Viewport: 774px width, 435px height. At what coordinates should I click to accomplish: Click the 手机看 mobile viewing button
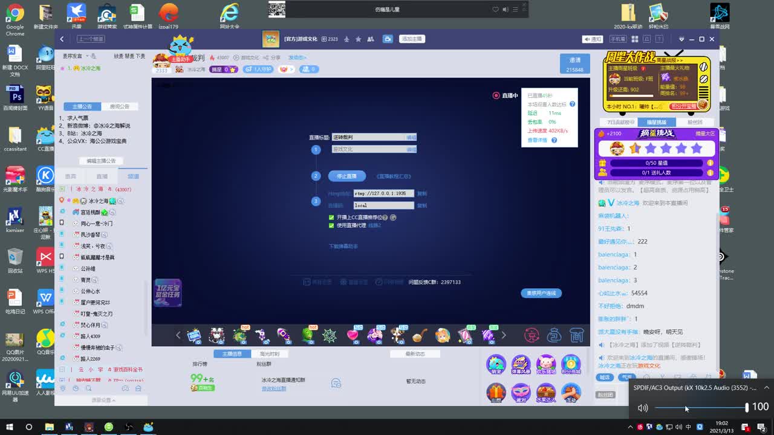[x=617, y=39]
